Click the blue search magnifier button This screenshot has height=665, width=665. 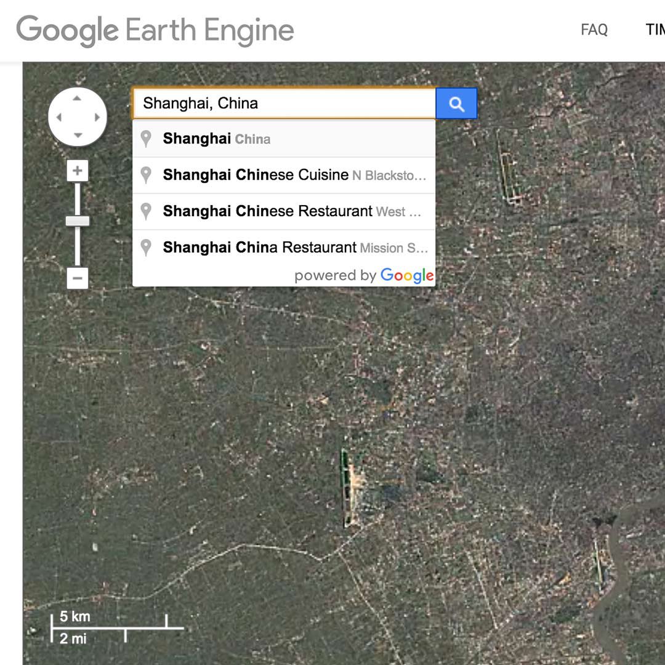456,103
